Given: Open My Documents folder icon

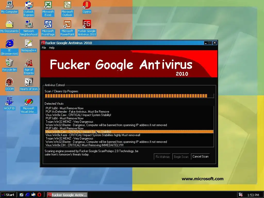Looking at the screenshot, I should coord(10,27).
